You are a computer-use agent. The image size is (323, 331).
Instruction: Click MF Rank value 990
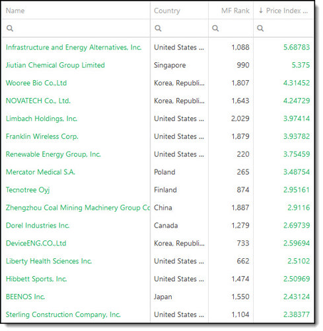[x=243, y=65]
